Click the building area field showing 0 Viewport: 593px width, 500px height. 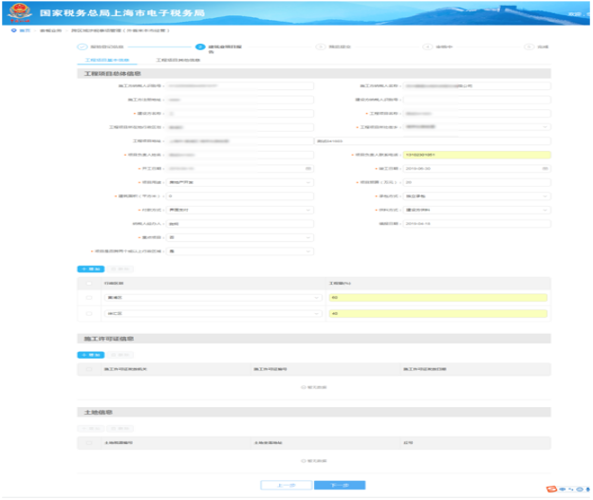(240, 195)
